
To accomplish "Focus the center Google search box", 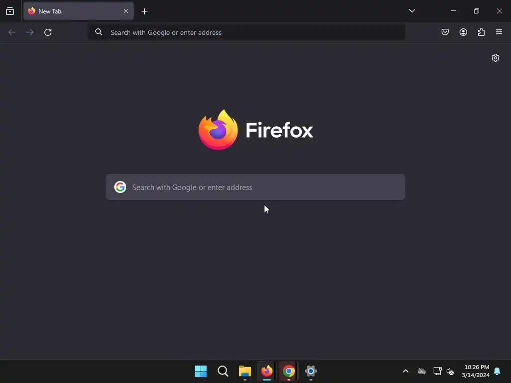I will (x=255, y=187).
